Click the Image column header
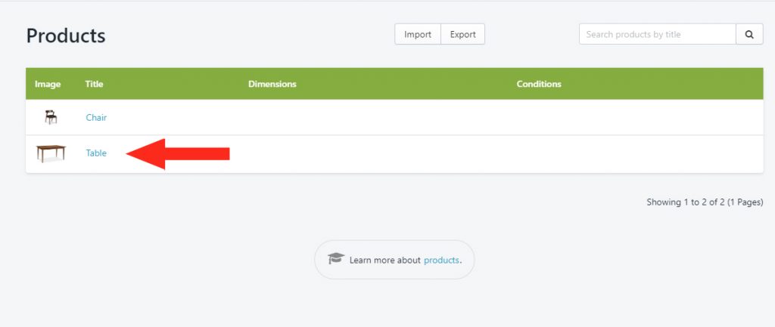775x327 pixels. coord(48,84)
